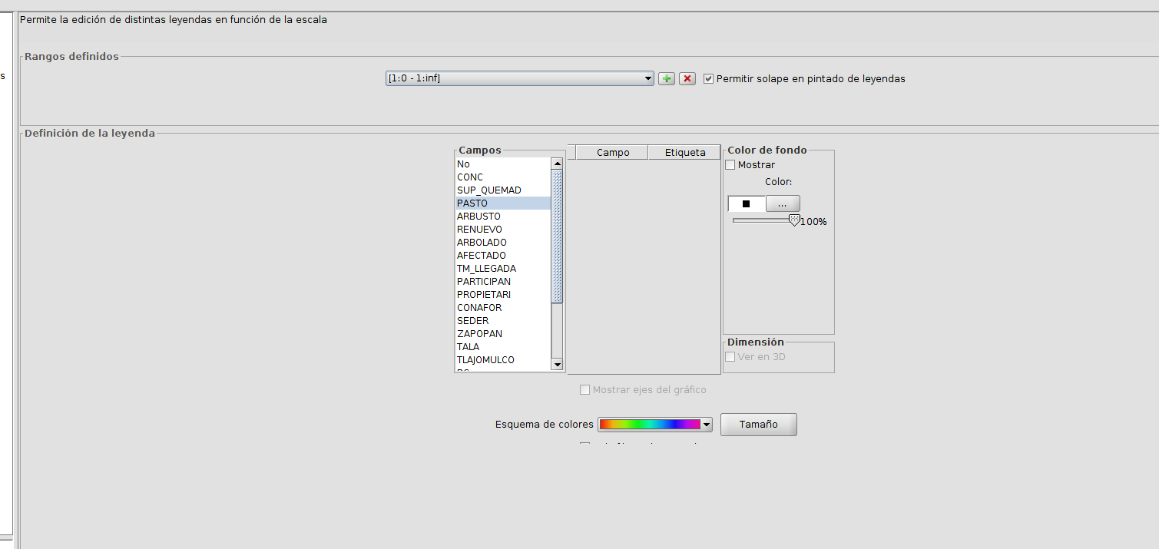Delete the range with red X icon
This screenshot has width=1159, height=549.
tap(687, 78)
